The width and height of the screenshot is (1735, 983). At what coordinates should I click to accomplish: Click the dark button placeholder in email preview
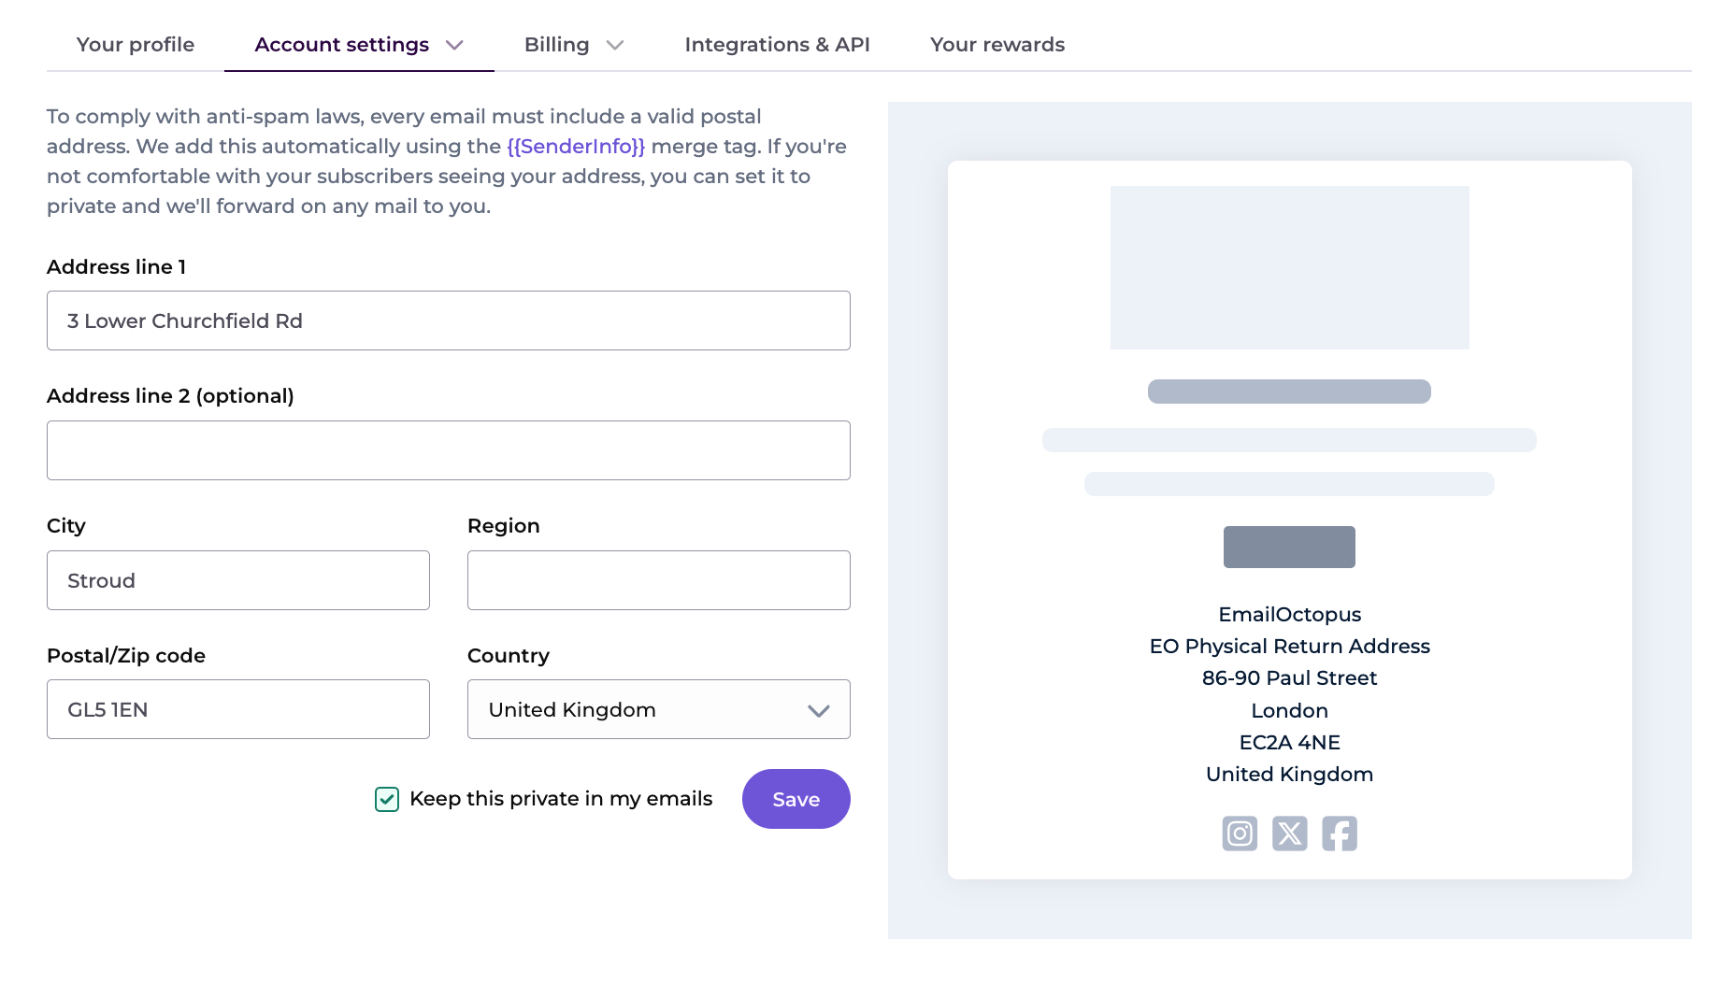pos(1289,547)
